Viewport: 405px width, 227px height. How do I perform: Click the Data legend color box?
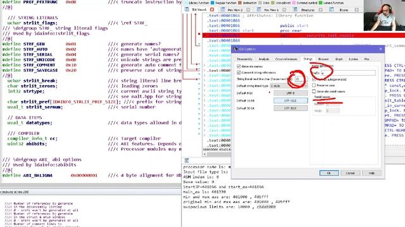tap(260, 3)
